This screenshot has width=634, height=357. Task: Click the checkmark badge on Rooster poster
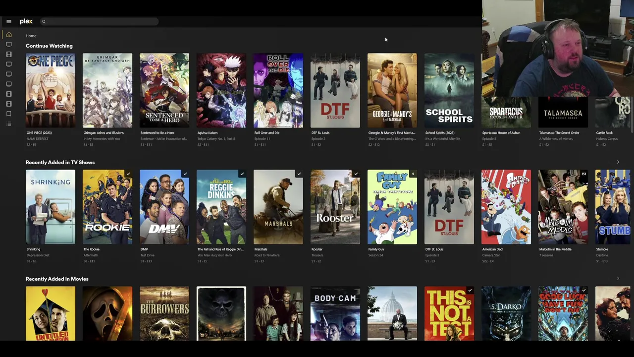pos(356,174)
